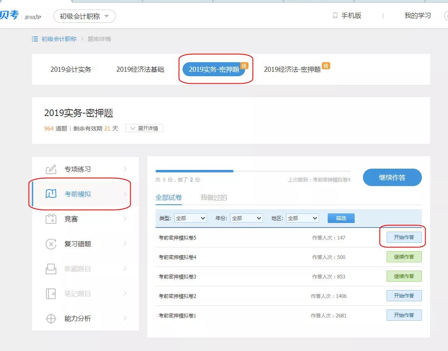Click the 收藏题目 inbox icon
The width and height of the screenshot is (448, 351).
click(51, 269)
